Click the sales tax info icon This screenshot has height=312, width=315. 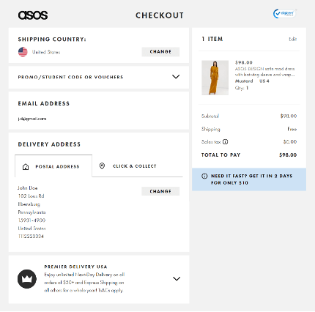coord(226,141)
